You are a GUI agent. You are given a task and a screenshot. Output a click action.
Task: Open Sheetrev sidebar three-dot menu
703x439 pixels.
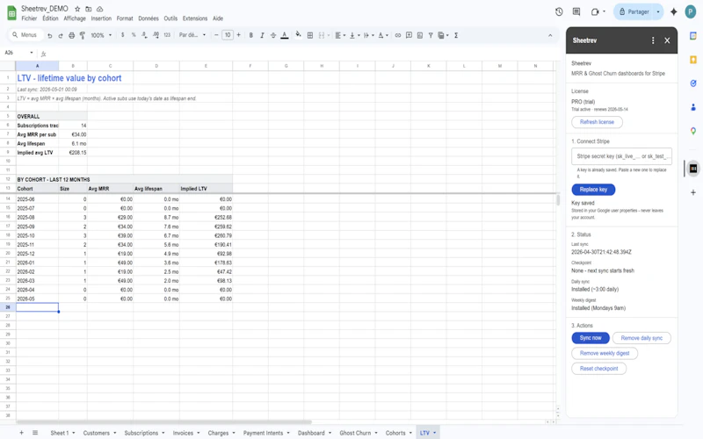coord(653,40)
